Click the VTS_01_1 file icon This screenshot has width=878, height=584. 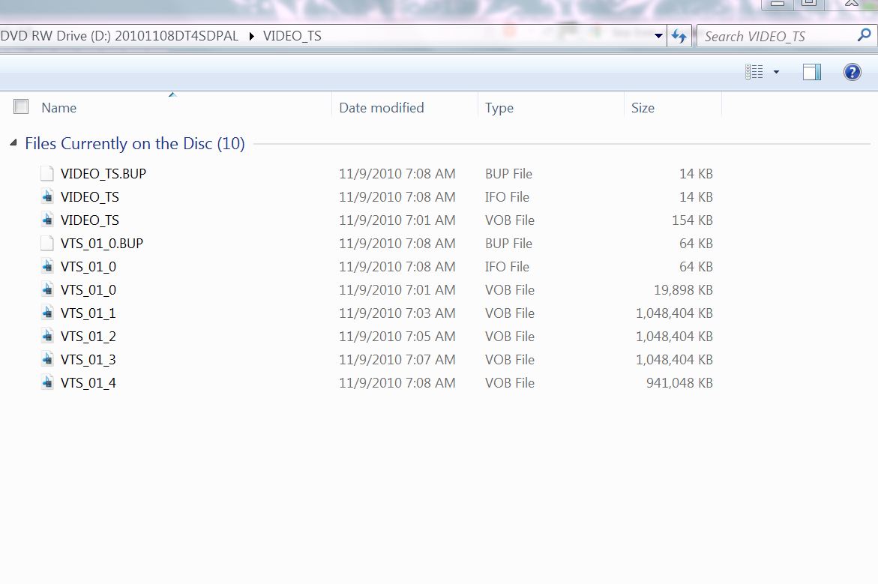(47, 313)
